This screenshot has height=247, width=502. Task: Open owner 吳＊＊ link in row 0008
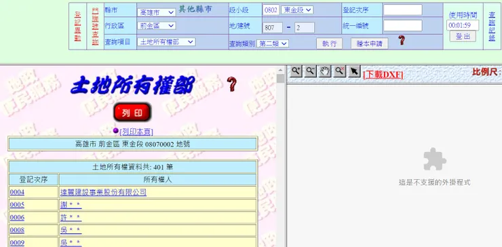[x=71, y=230]
